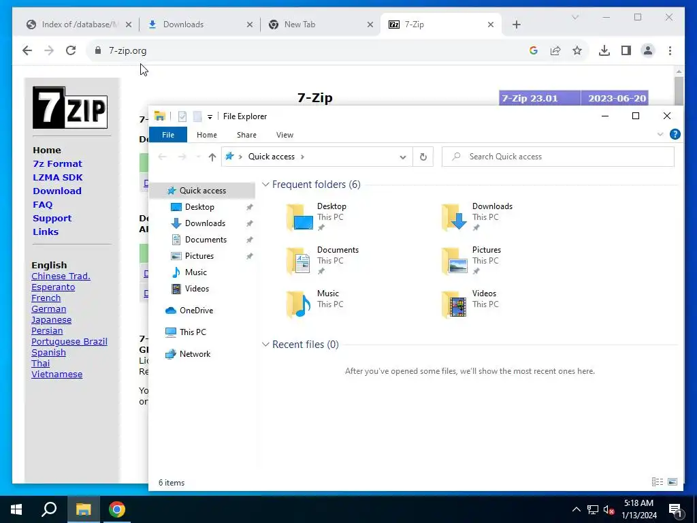The width and height of the screenshot is (697, 523).
Task: Open the Home ribbon tab
Action: click(207, 135)
